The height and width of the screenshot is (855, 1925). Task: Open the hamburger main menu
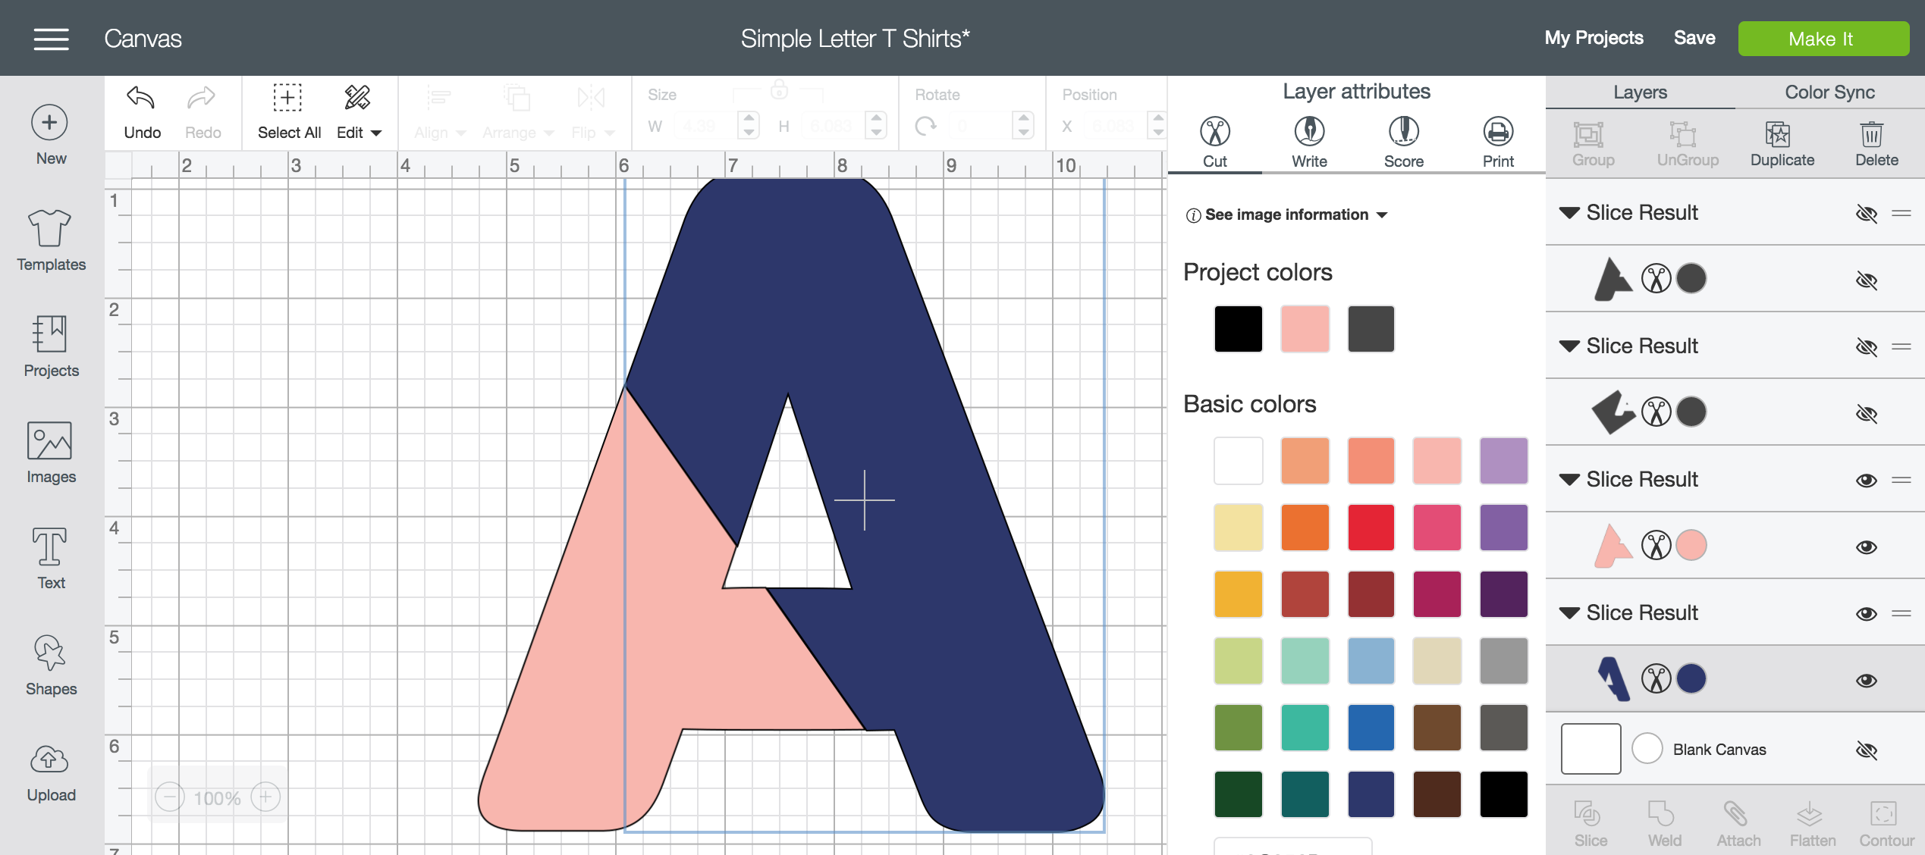(x=52, y=39)
